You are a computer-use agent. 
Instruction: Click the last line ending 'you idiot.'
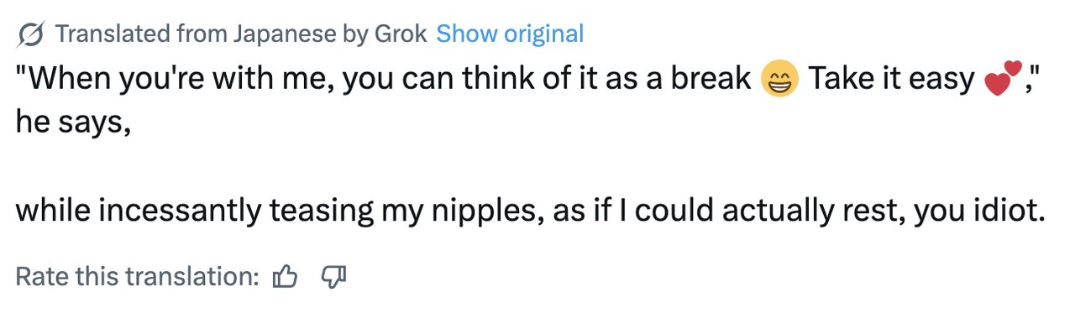[529, 211]
